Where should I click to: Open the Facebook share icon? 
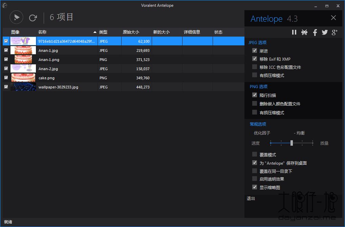click(x=315, y=33)
